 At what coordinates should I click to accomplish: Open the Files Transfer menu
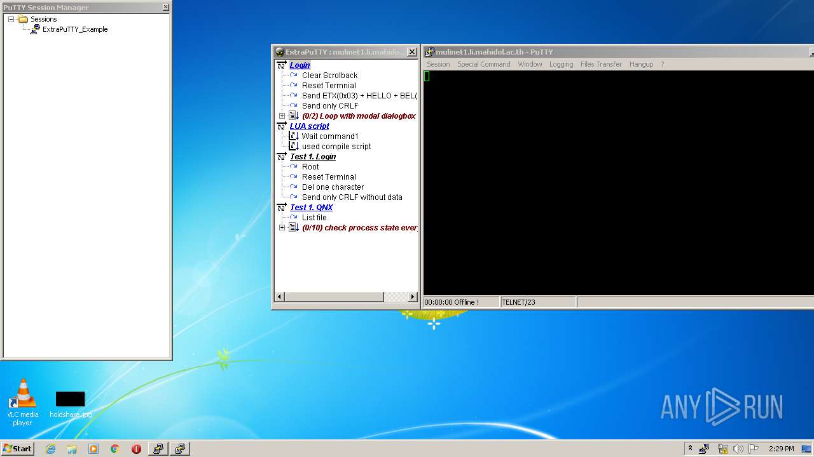601,64
